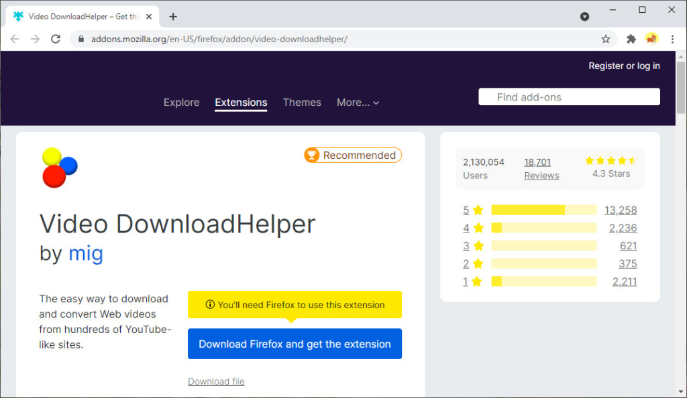Maximize the Chrome window
Image resolution: width=687 pixels, height=398 pixels.
tap(642, 9)
